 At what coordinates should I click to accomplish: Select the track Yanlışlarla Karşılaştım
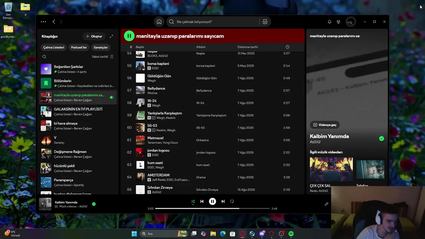coord(212,115)
